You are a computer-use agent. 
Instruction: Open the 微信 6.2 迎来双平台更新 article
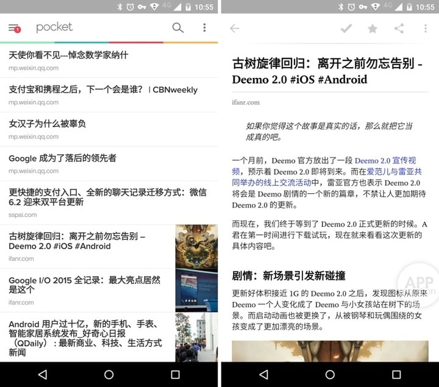[x=109, y=203]
